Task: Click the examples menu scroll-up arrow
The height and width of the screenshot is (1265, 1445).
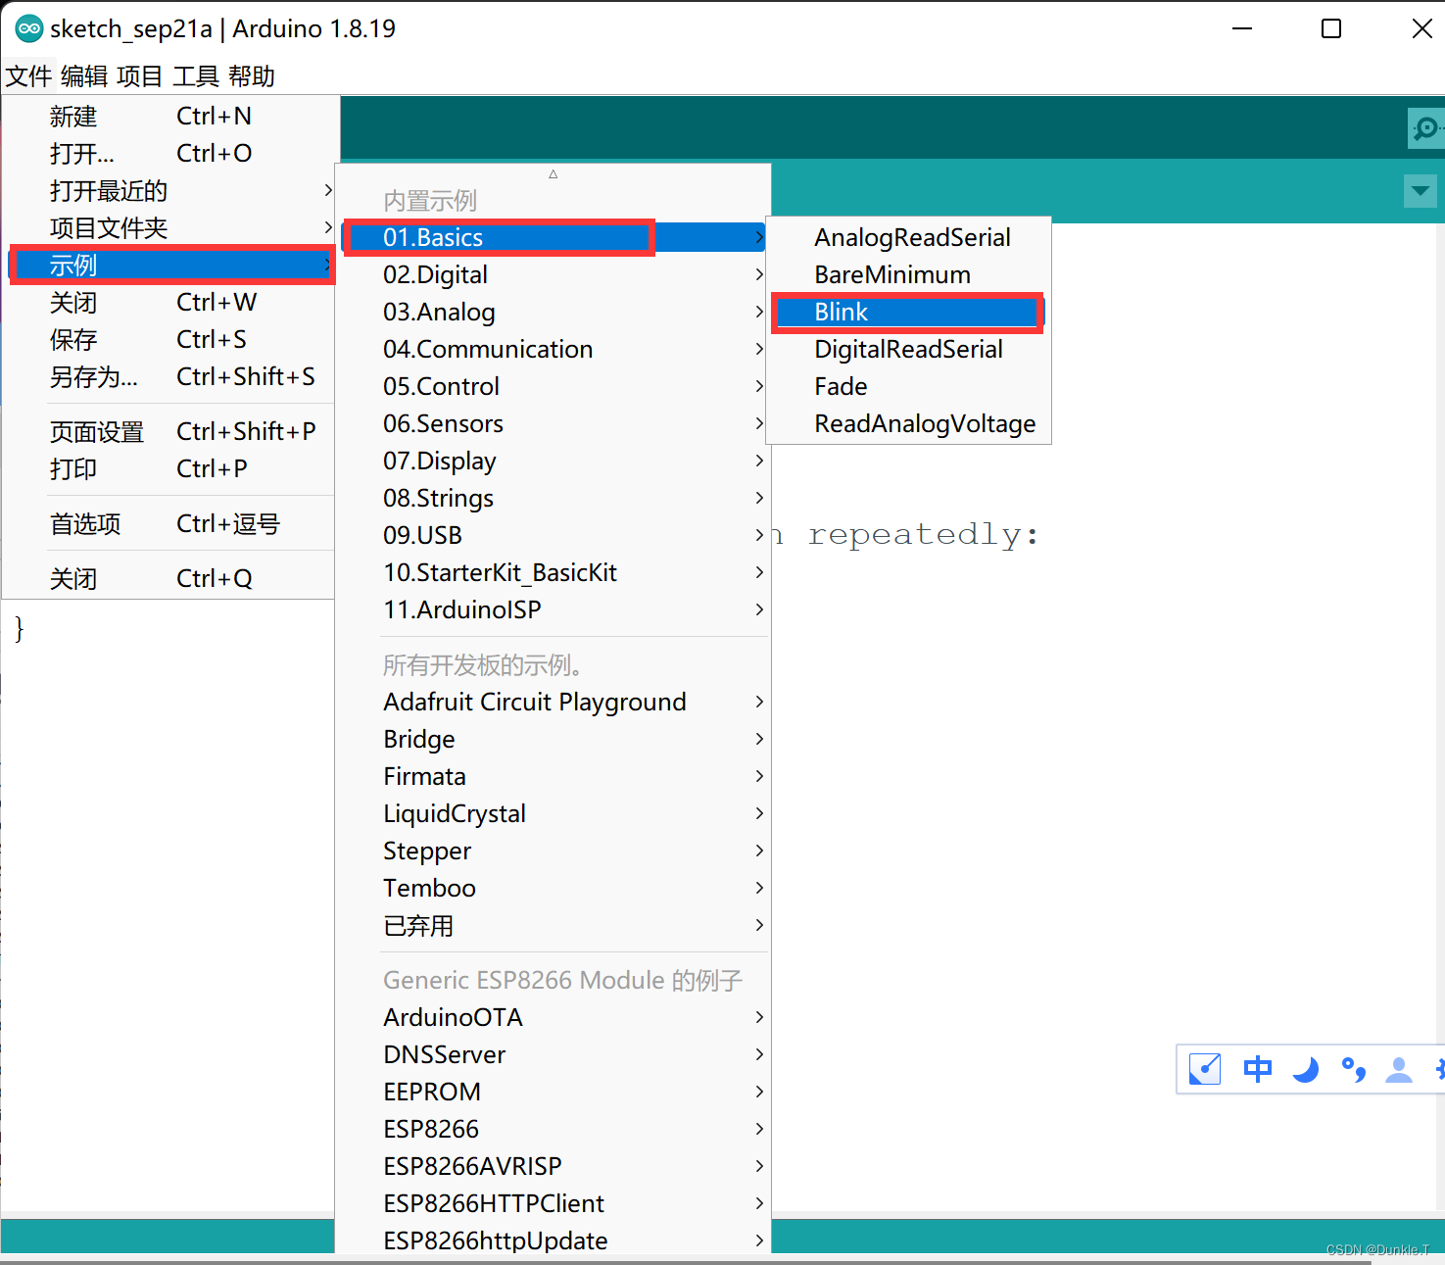Action: point(554,173)
